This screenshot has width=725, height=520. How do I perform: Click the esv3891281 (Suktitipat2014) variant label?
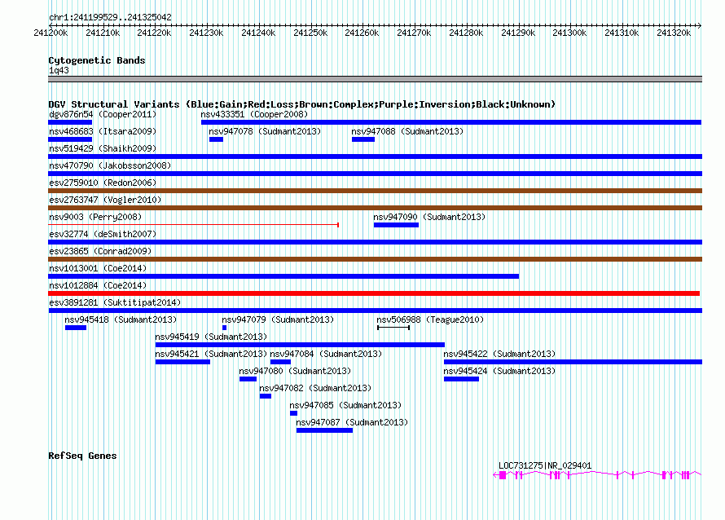tap(115, 302)
